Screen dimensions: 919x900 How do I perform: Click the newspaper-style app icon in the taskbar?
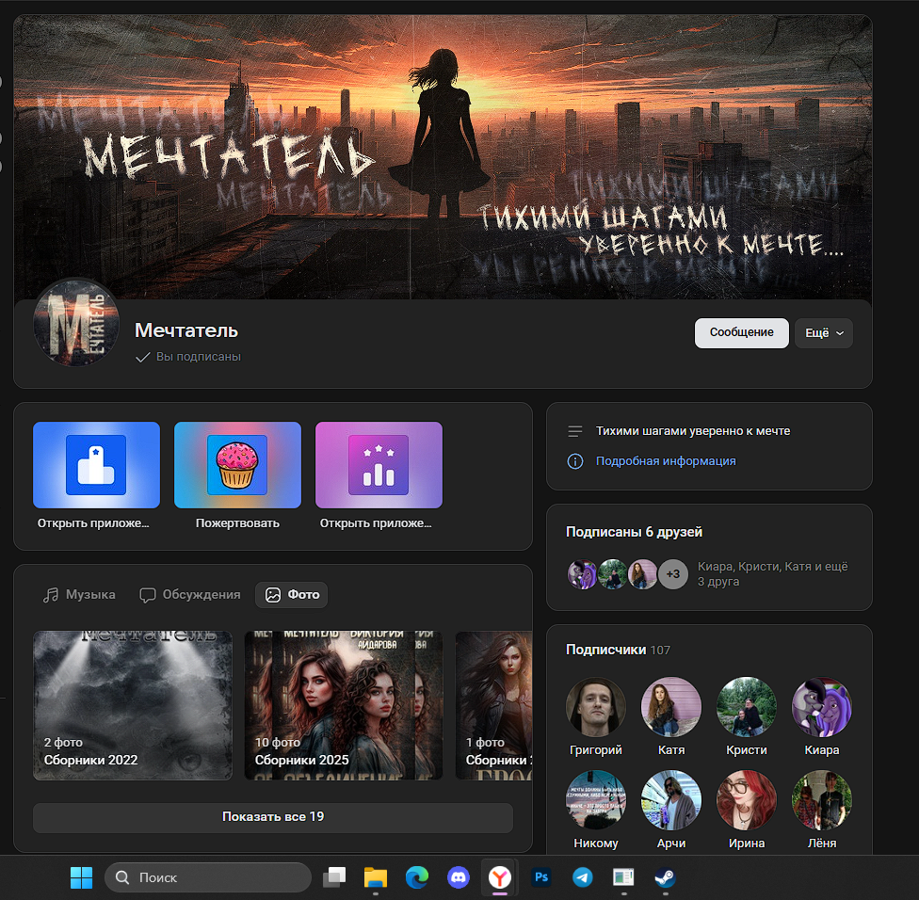point(623,877)
